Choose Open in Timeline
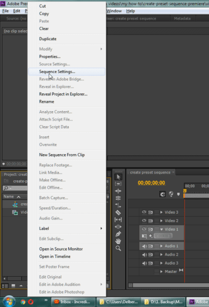This screenshot has height=307, width=209. point(66,257)
